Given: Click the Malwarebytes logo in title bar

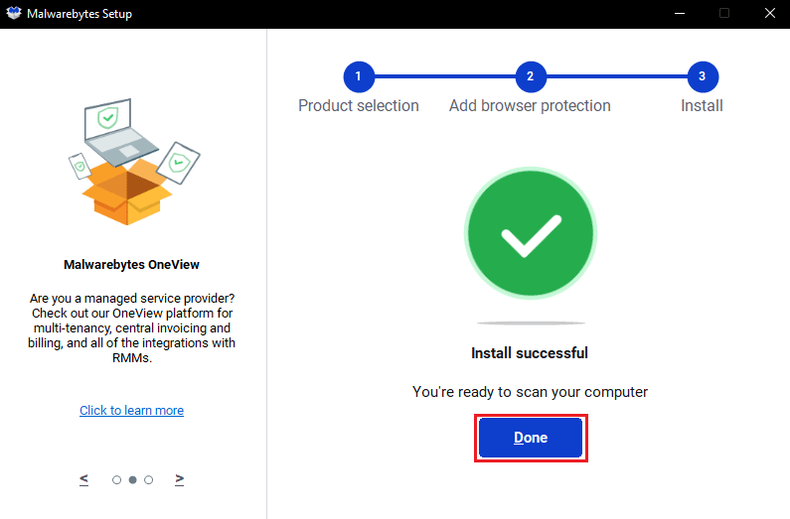Looking at the screenshot, I should point(14,14).
